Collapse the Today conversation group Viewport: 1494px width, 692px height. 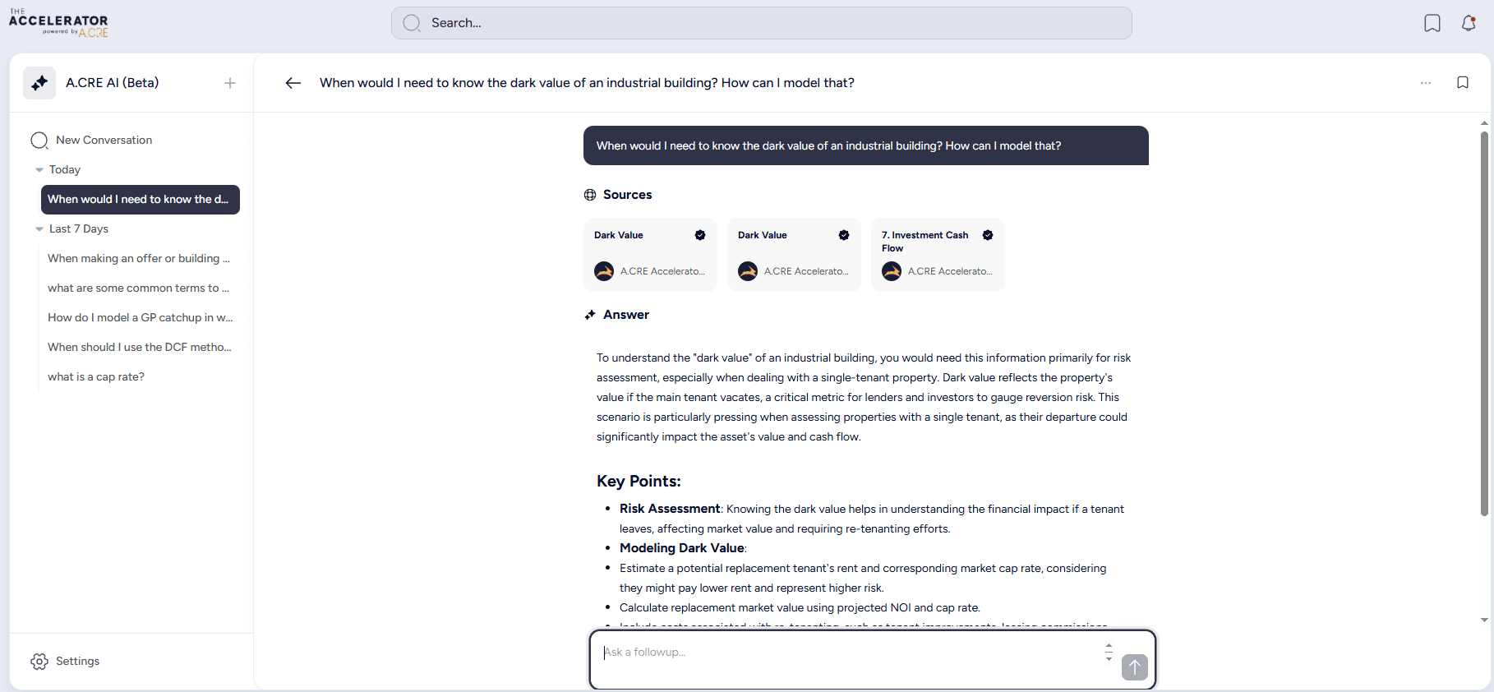click(x=39, y=170)
